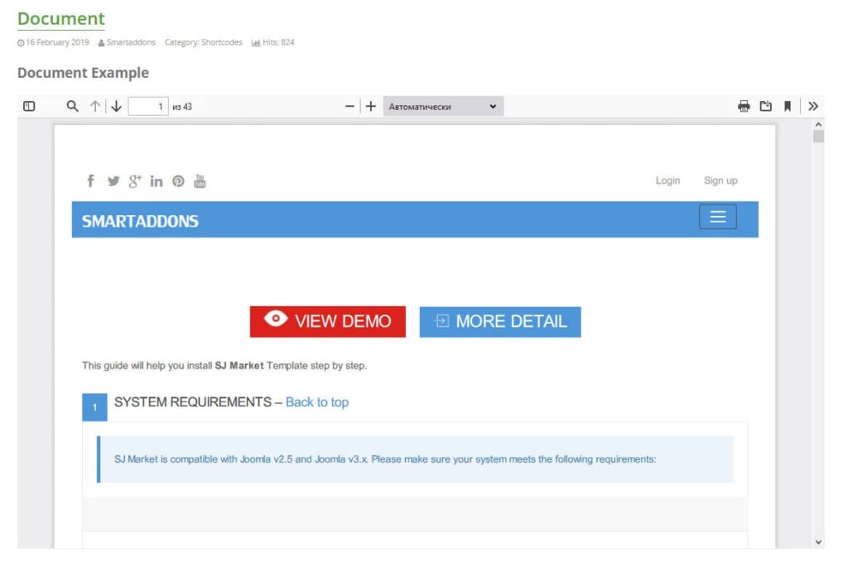This screenshot has height=562, width=848.
Task: Follow the Back to top link
Action: (x=317, y=402)
